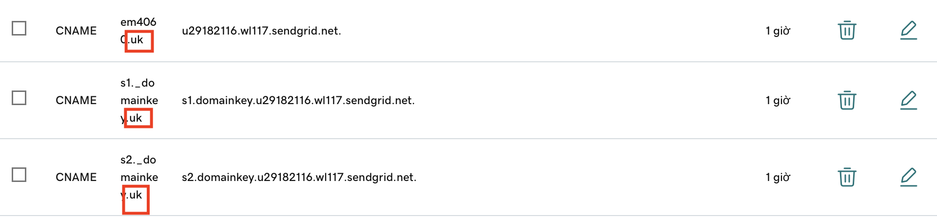Delete the s2._domainkey CNAME record
The width and height of the screenshot is (937, 217).
[x=847, y=177]
